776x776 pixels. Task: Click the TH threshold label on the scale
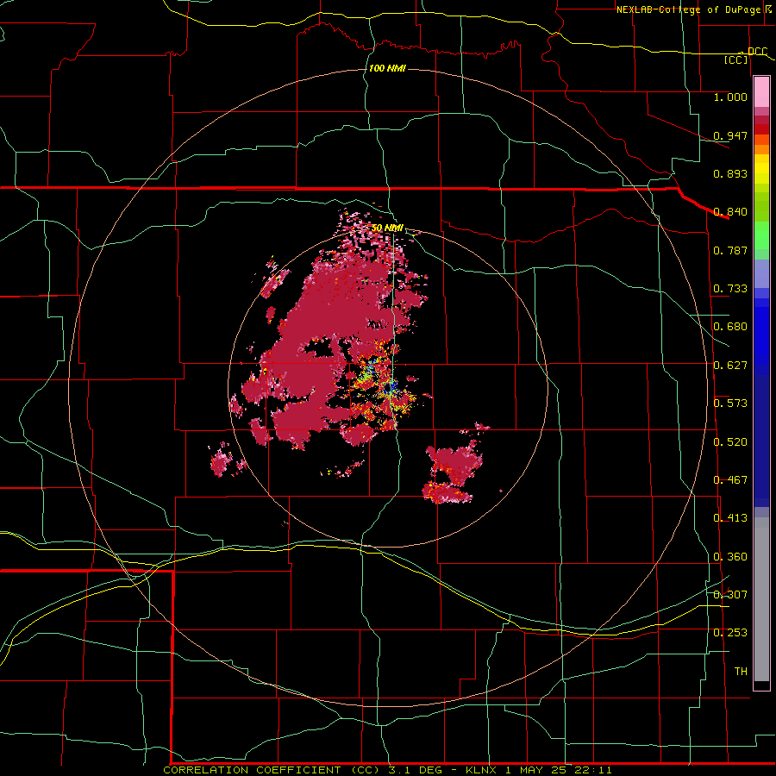[x=741, y=672]
